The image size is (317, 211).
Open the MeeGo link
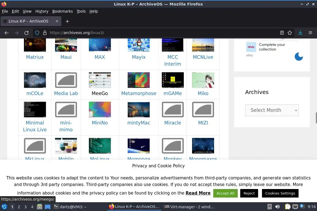100,93
